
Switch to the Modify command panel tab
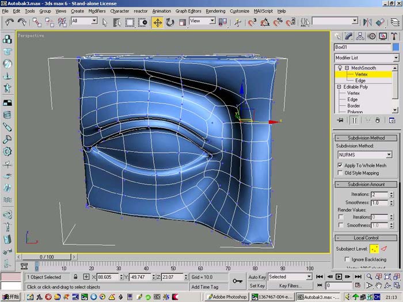coord(349,36)
